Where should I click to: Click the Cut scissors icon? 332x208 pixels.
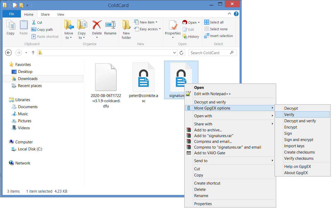[x=34, y=22]
